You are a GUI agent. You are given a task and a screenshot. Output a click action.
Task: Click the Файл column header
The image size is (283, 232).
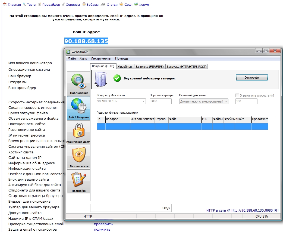[x=185, y=119]
